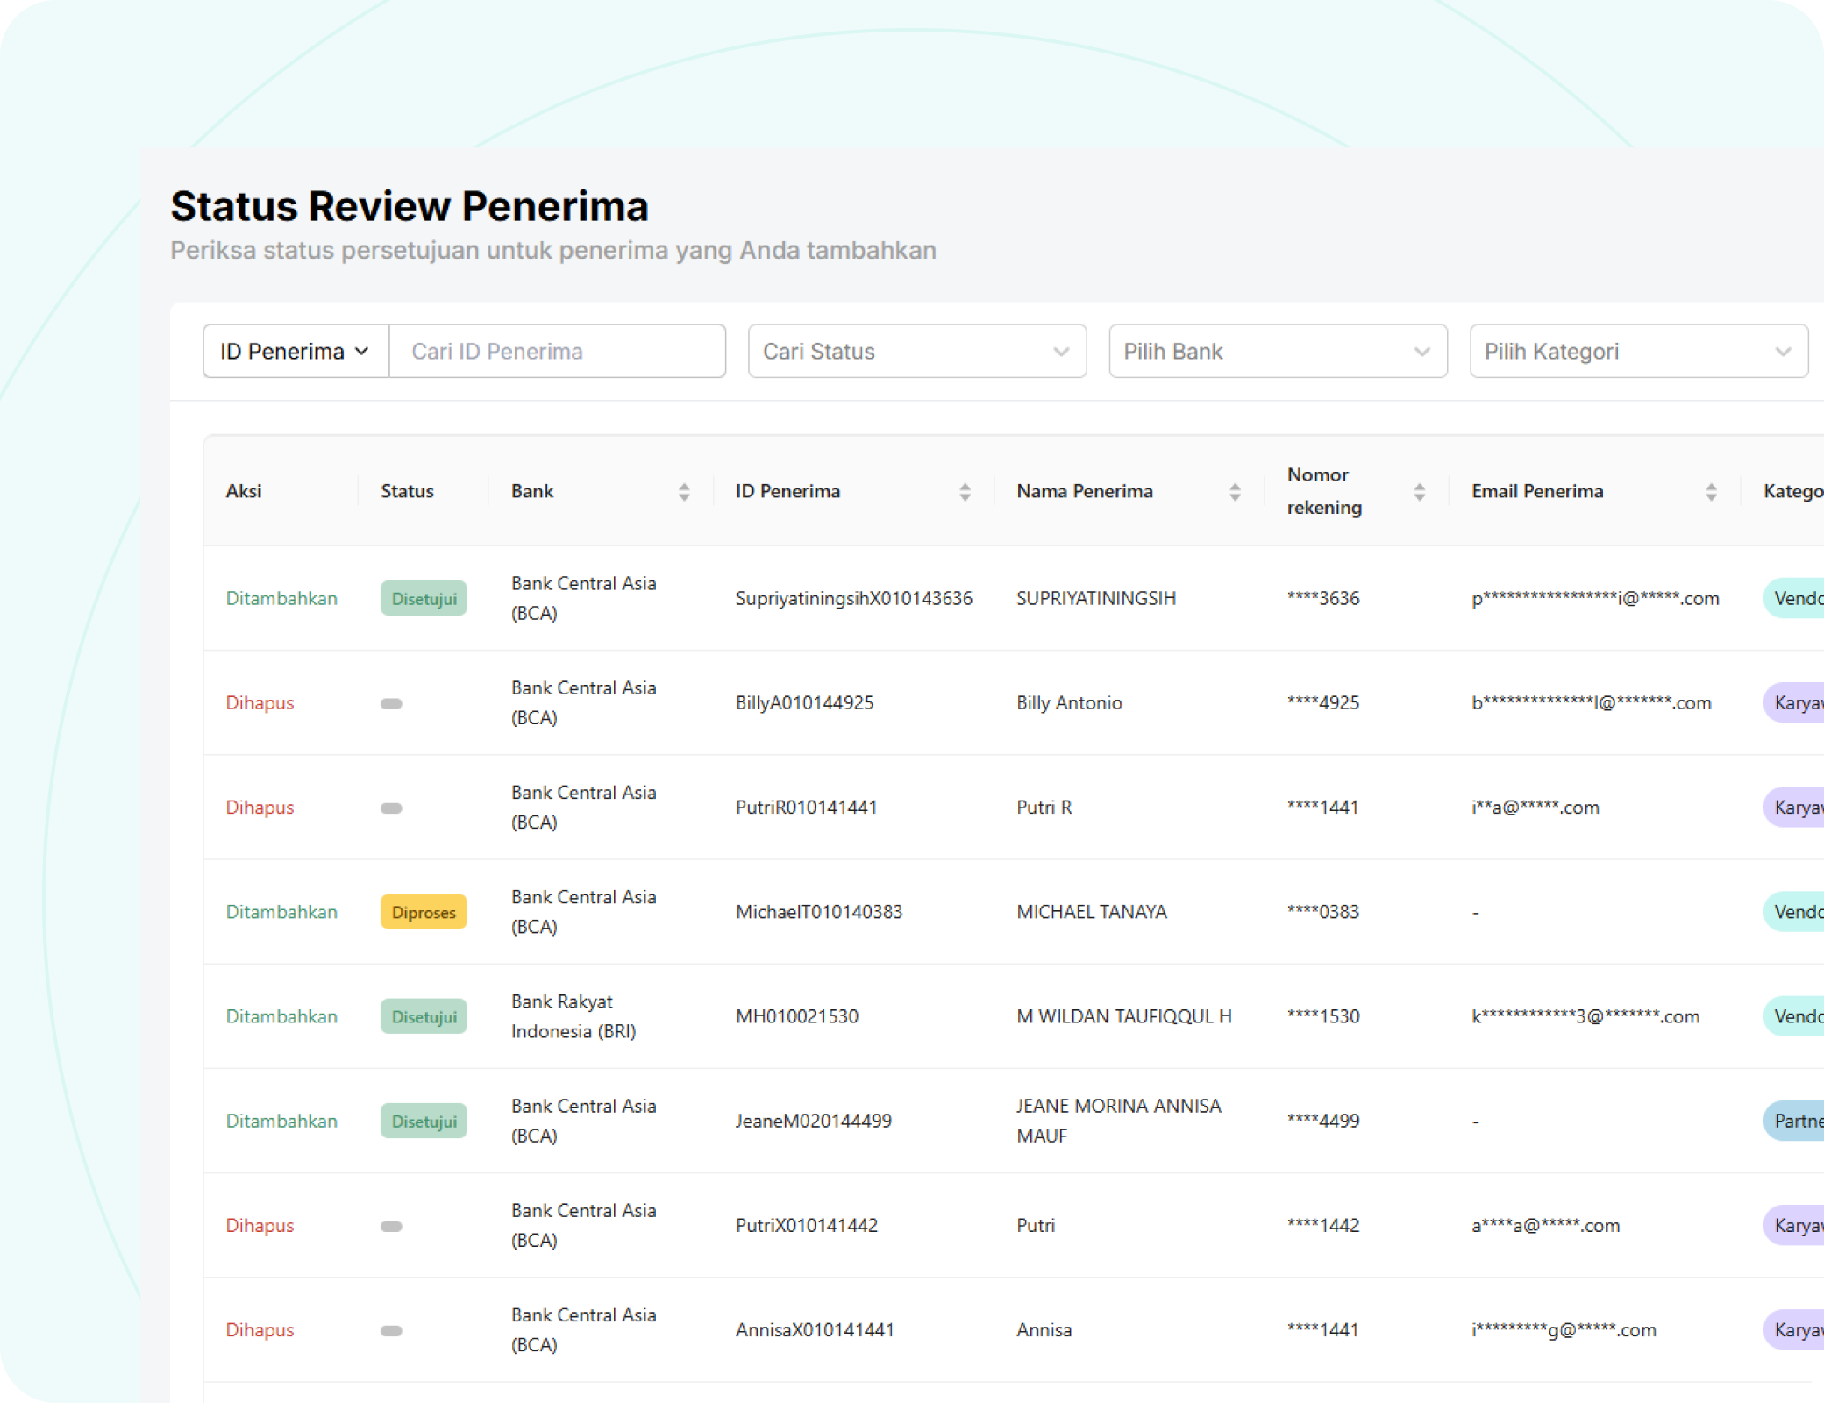The width and height of the screenshot is (1824, 1403).
Task: Expand the Pilih Kategori dropdown
Action: coord(1638,352)
